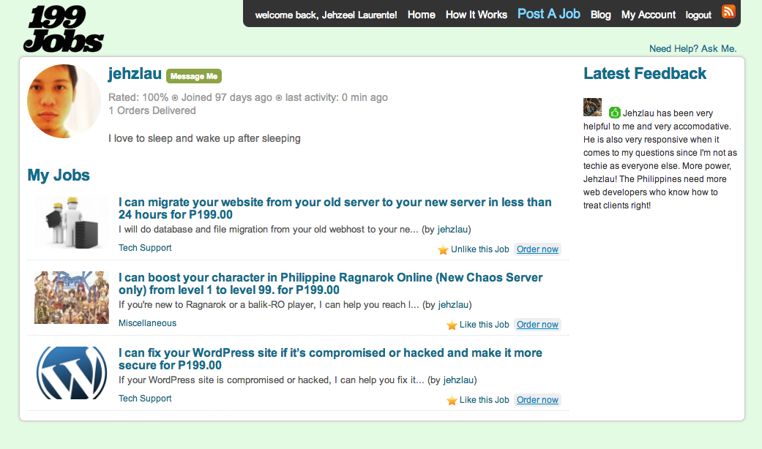This screenshot has width=762, height=449.
Task: Open How It Works in navigation
Action: click(x=476, y=15)
